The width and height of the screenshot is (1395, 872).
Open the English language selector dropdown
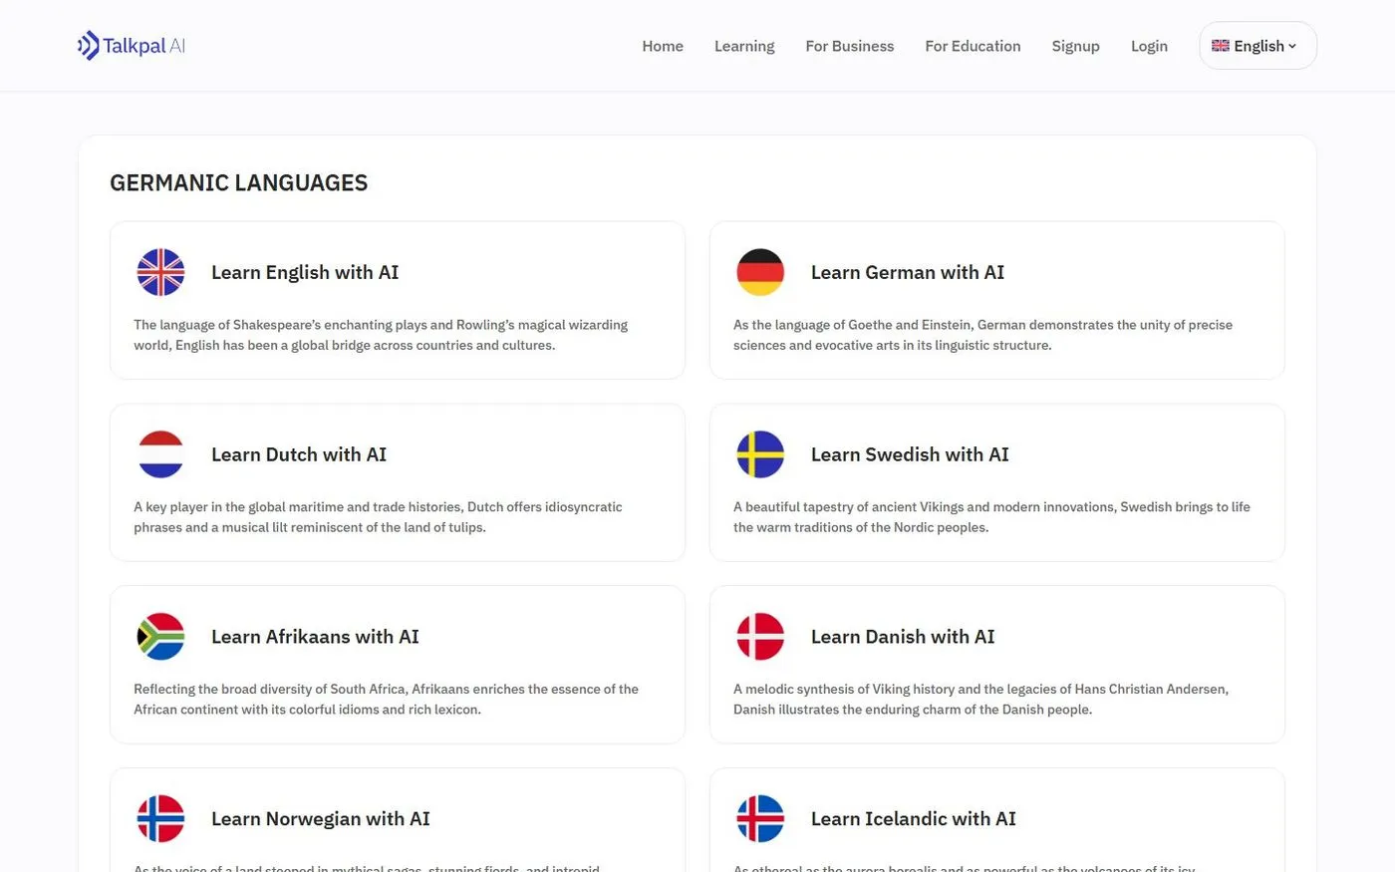tap(1257, 46)
